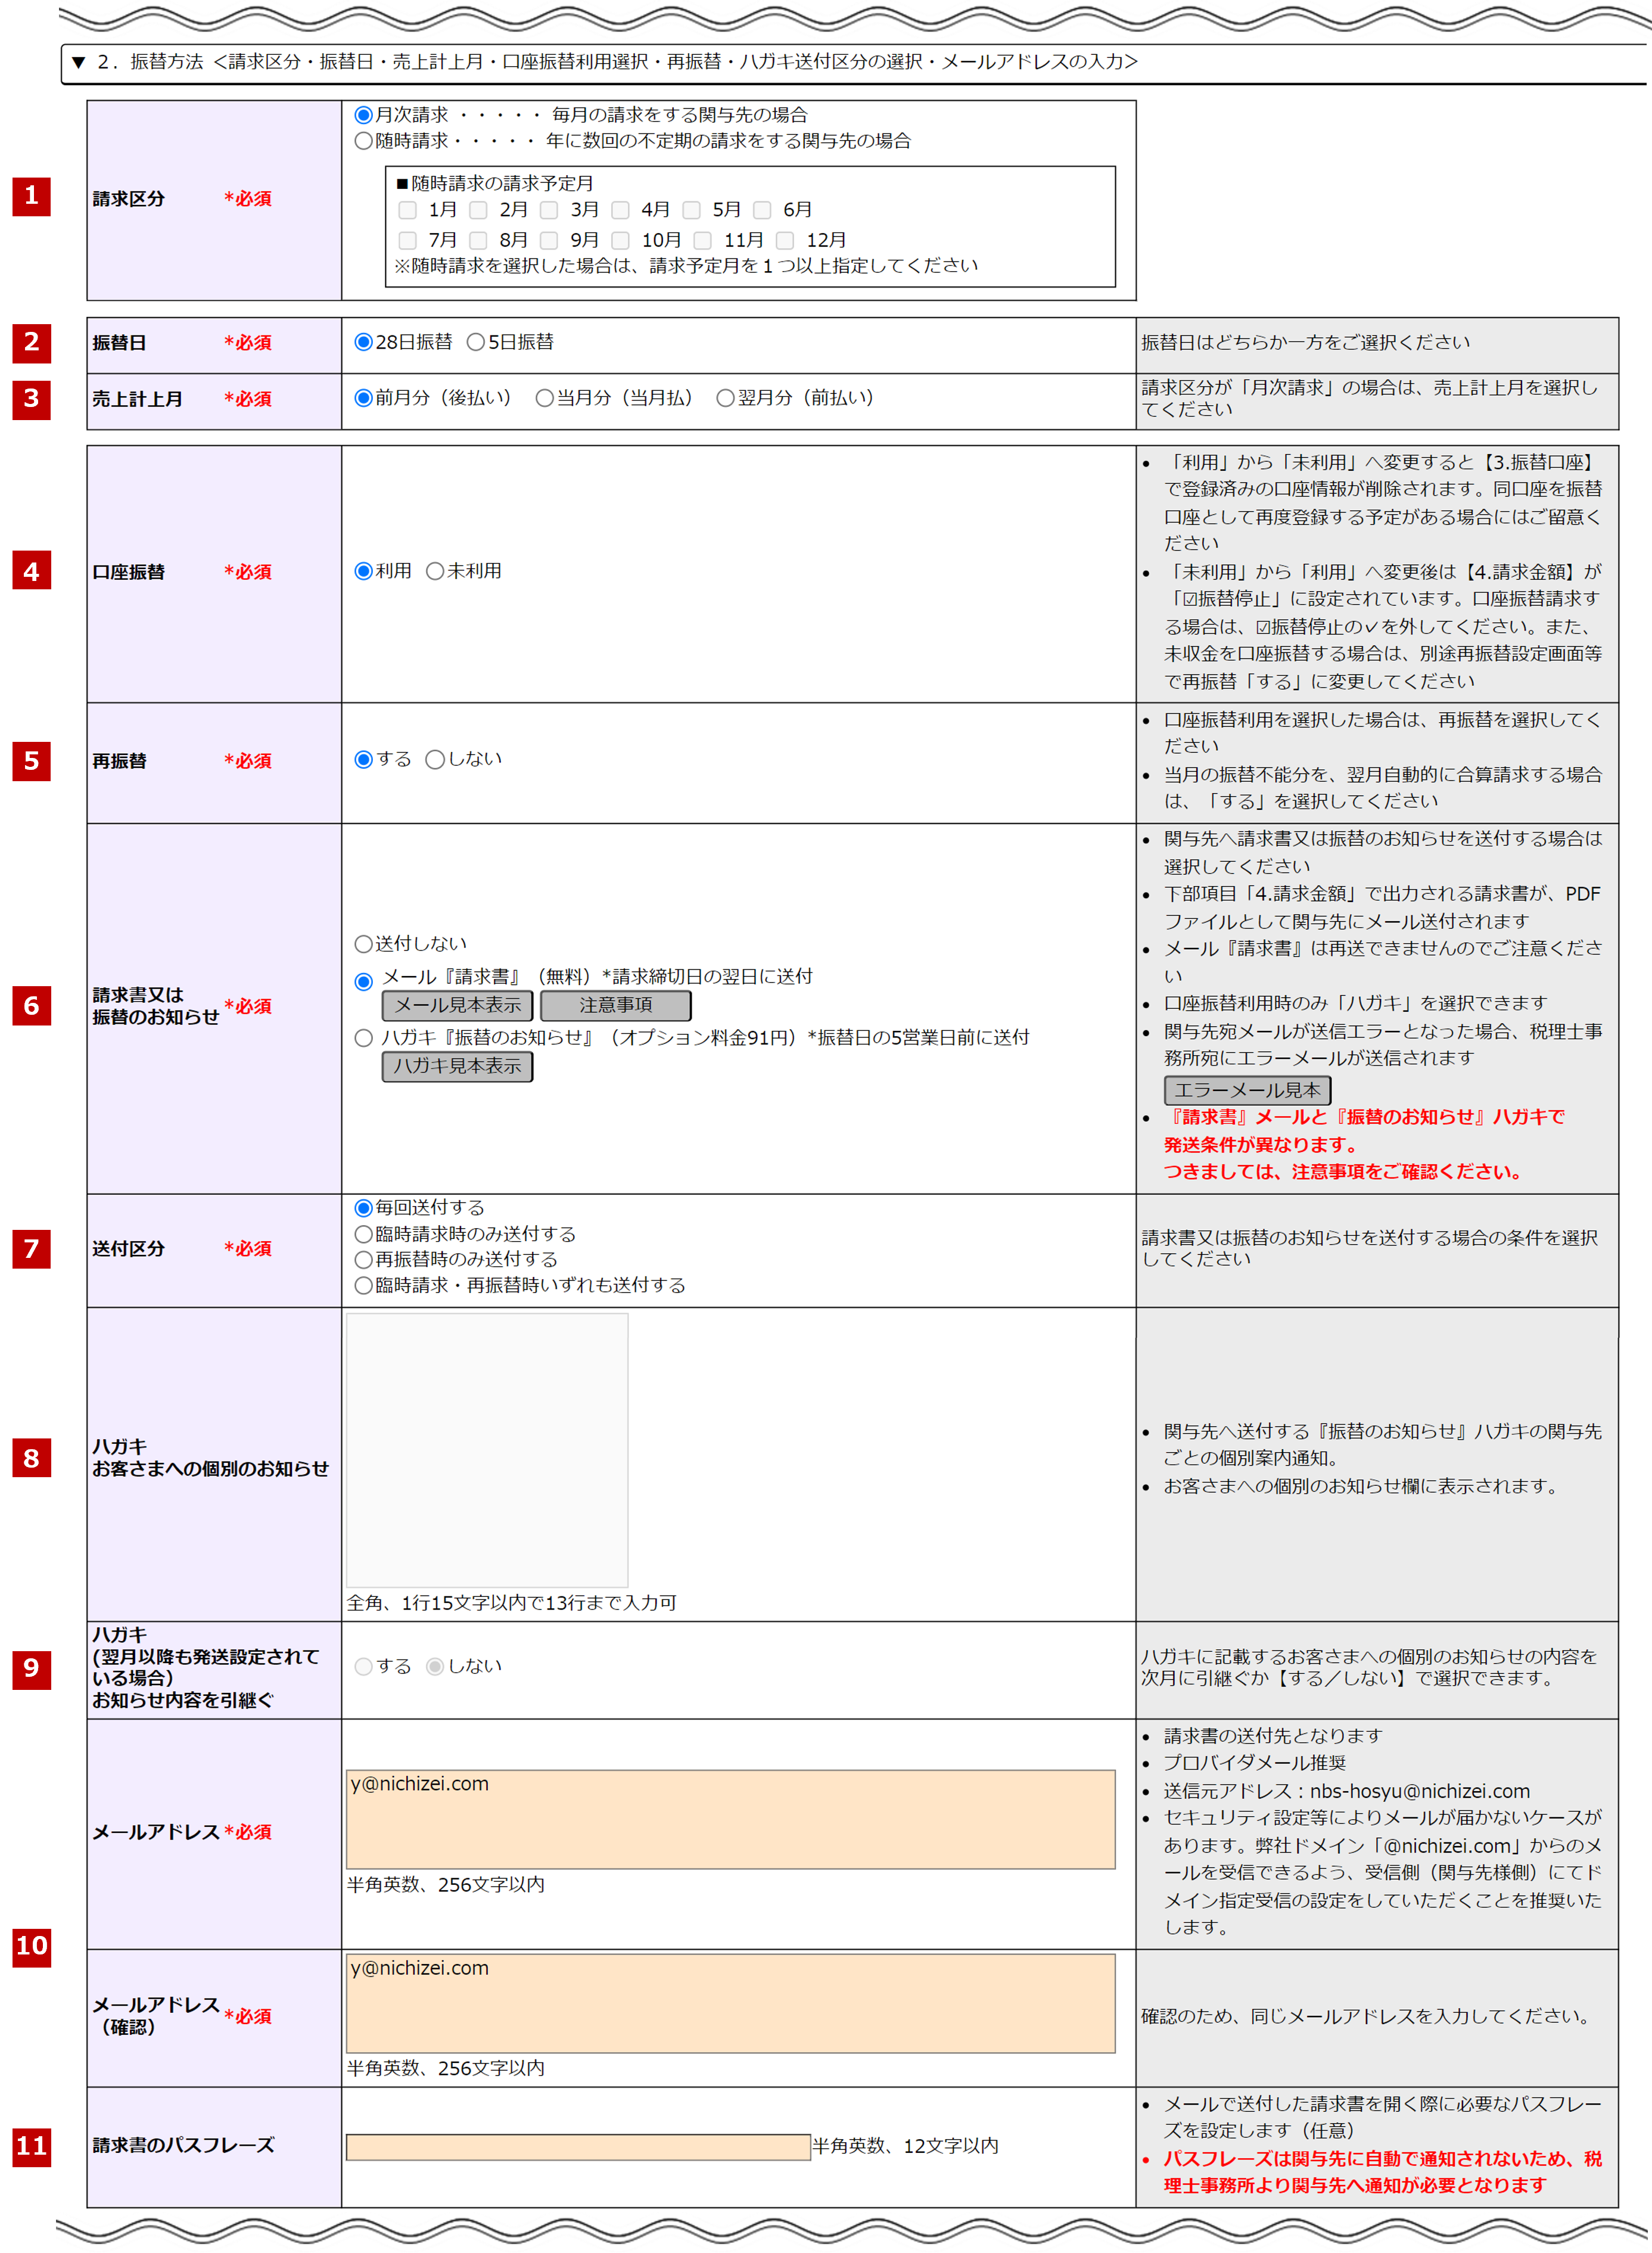The width and height of the screenshot is (1652, 2253).
Task: Select 5日振替 radio option
Action: pyautogui.click(x=476, y=342)
